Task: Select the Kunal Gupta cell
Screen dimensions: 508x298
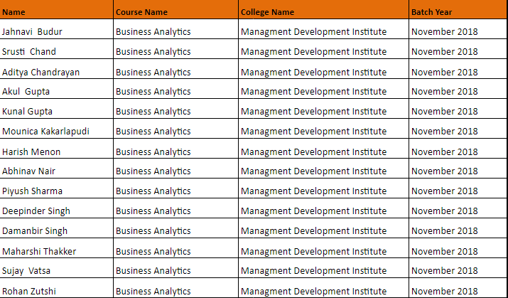Action: tap(28, 111)
